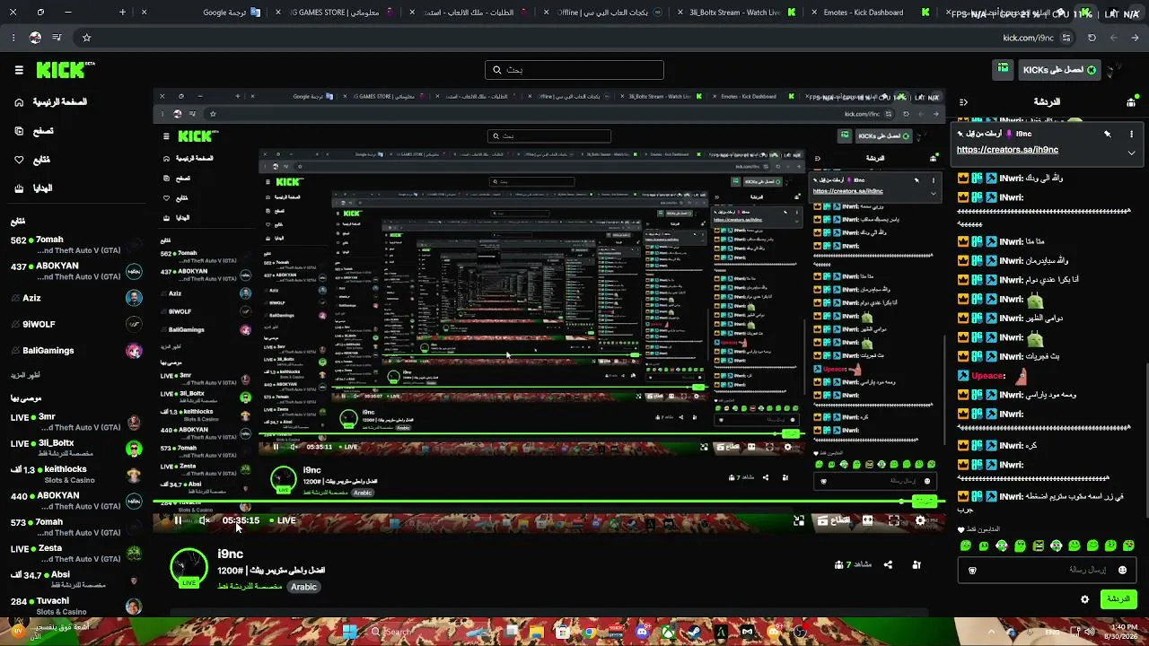Open the مخصصة للدردشة فقط category link

pyautogui.click(x=250, y=587)
